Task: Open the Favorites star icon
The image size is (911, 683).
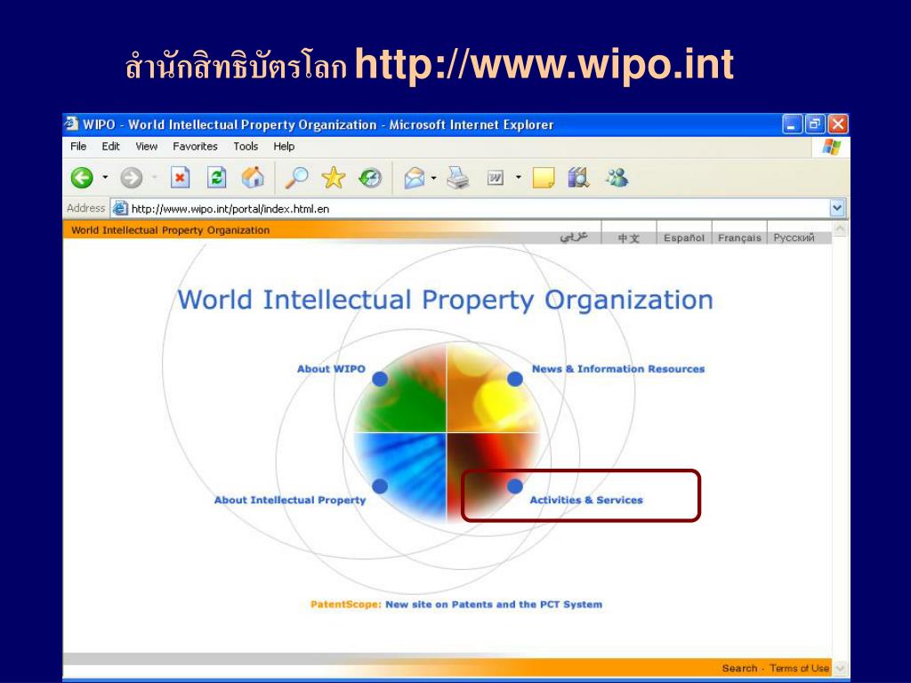Action: pyautogui.click(x=334, y=178)
